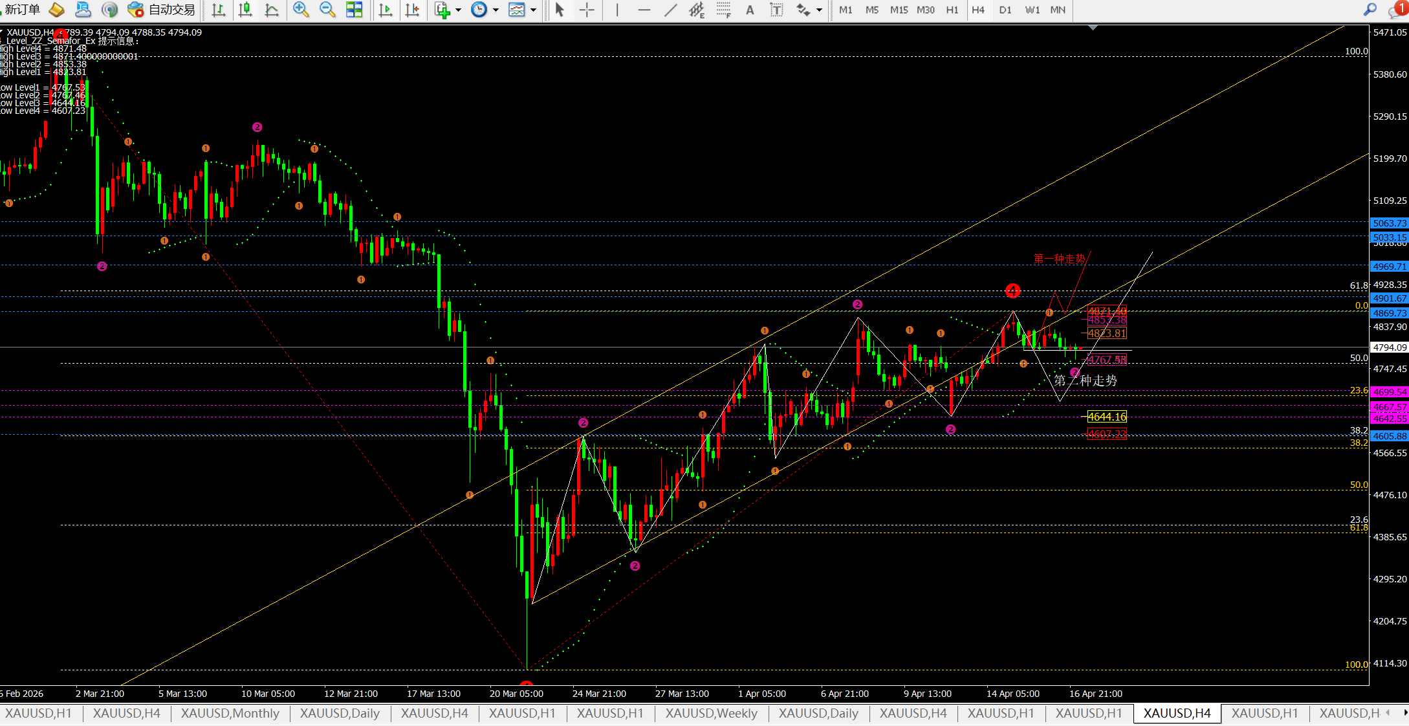This screenshot has height=726, width=1409.
Task: Open the templates dropdown arrow
Action: (x=534, y=10)
